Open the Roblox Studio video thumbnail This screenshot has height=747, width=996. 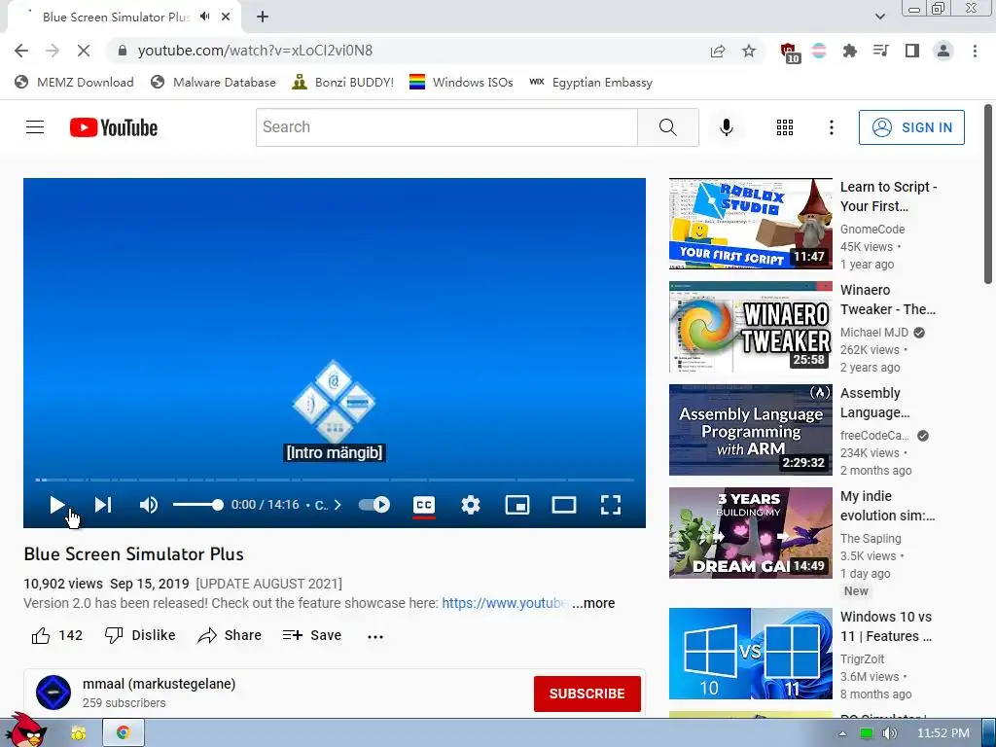click(750, 224)
